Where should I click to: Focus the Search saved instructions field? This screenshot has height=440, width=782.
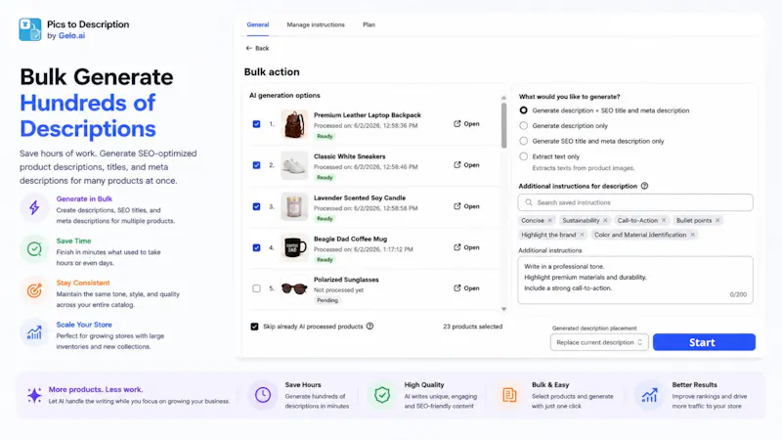pos(635,202)
